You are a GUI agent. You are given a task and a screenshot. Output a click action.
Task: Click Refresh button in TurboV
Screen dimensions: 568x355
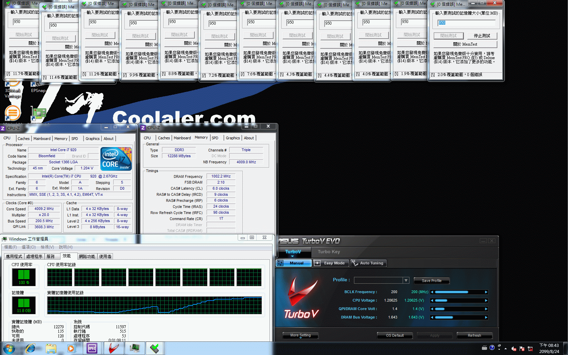coord(474,335)
